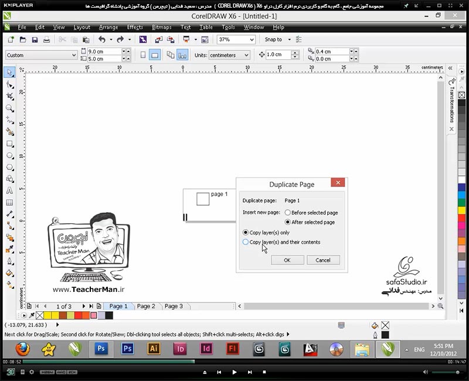This screenshot has height=381, width=469.
Task: Select the Zoom tool in toolbox
Action: click(x=9, y=108)
